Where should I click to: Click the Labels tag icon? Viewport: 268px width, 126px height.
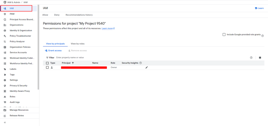(x=5, y=69)
